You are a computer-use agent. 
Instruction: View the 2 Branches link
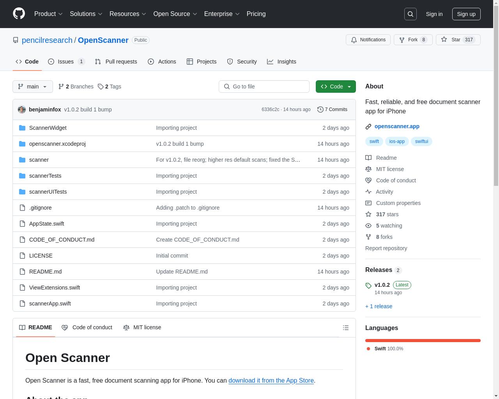(x=76, y=87)
